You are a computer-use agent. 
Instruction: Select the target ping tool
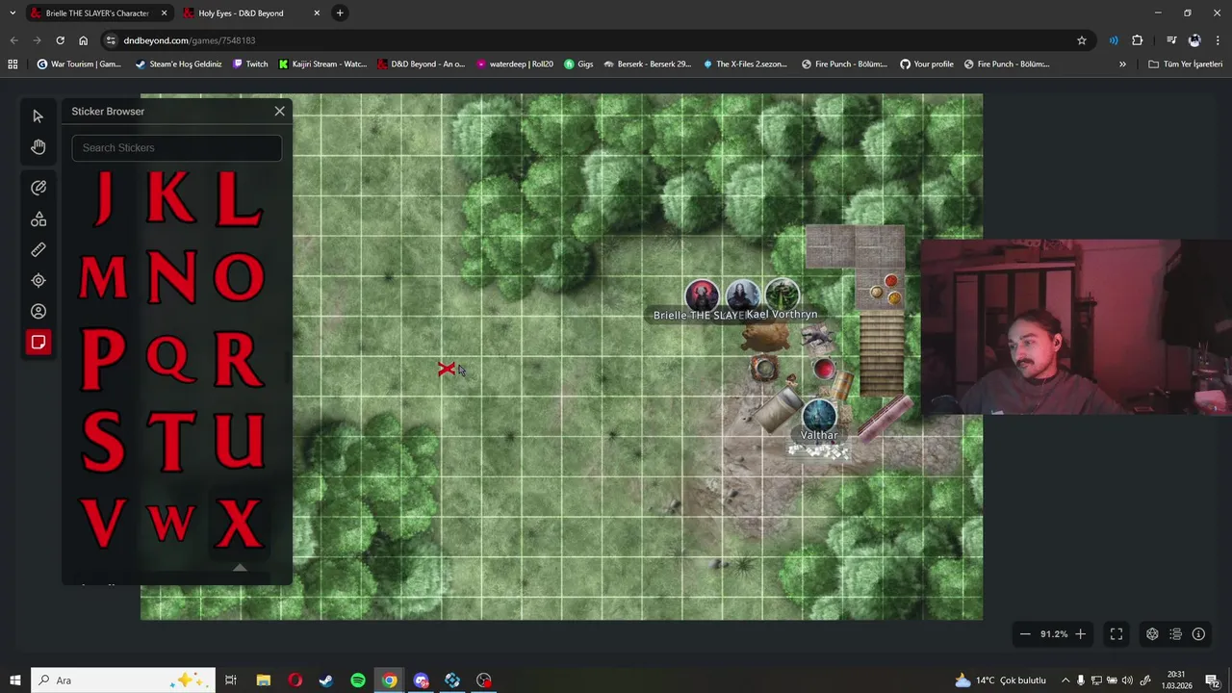(x=38, y=280)
